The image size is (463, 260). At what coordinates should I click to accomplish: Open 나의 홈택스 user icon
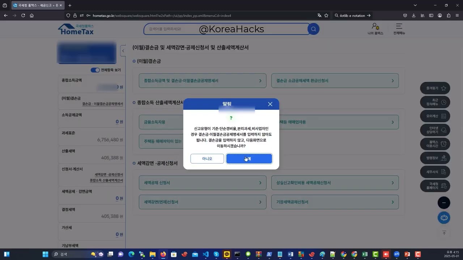(x=375, y=29)
